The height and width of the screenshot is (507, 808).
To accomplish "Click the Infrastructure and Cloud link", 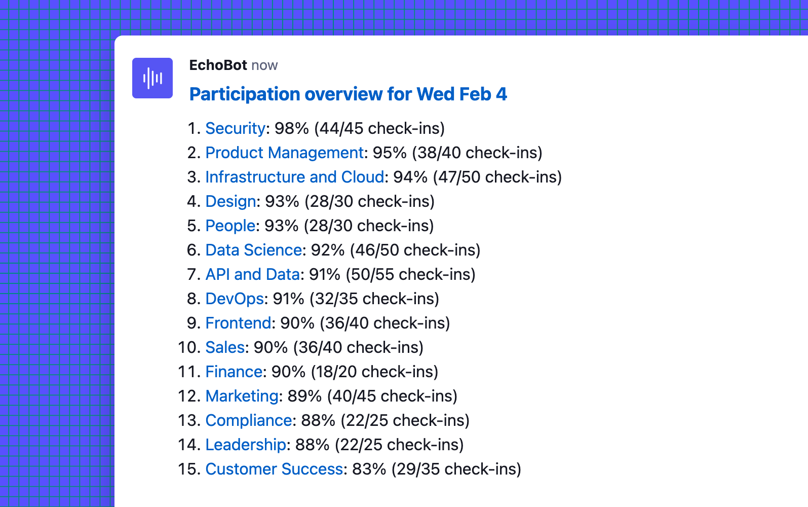I will 294,177.
